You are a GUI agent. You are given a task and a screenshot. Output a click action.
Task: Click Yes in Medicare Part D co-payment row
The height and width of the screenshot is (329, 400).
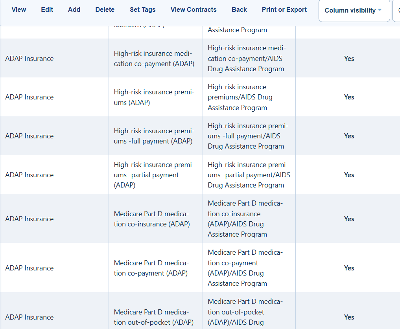click(x=349, y=268)
